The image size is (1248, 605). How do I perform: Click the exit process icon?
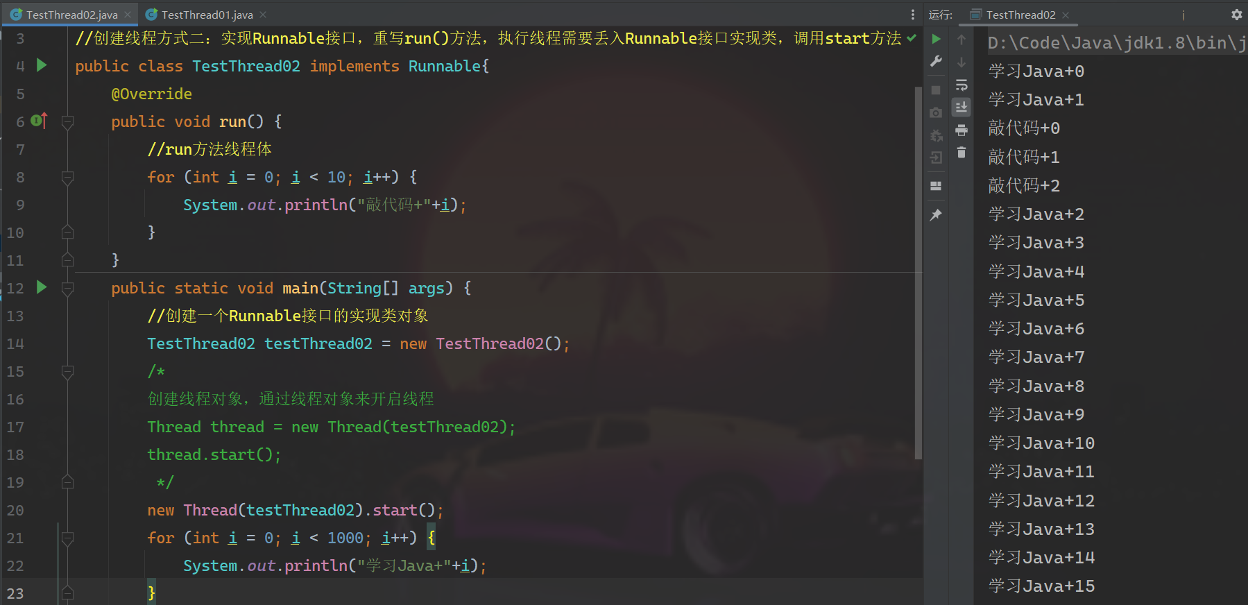936,157
